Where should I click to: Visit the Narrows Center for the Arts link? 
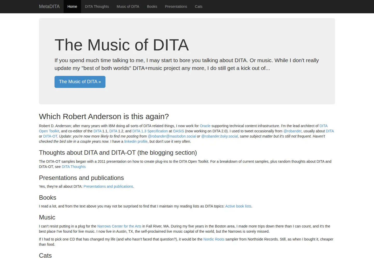pyautogui.click(x=119, y=226)
